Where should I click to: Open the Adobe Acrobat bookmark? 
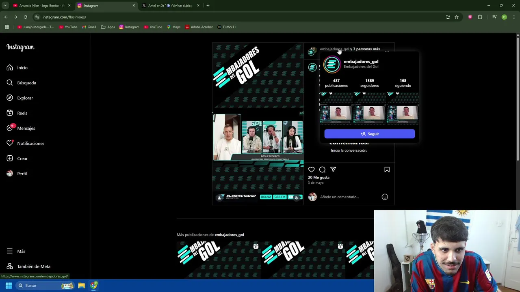pos(199,27)
